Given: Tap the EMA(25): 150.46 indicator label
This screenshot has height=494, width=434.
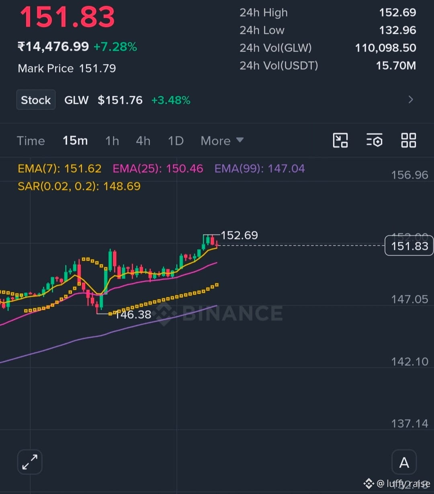Looking at the screenshot, I should pyautogui.click(x=158, y=169).
